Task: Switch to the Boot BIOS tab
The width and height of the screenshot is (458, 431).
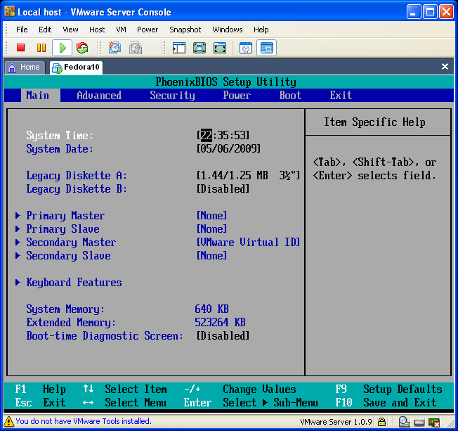Action: 290,96
